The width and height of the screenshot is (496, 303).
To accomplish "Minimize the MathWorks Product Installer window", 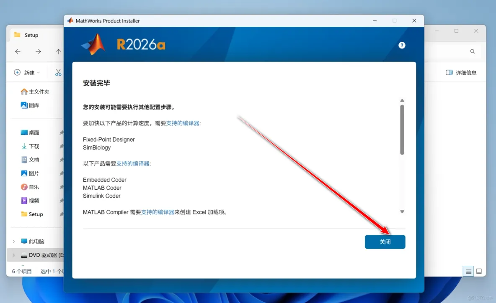I will [375, 20].
